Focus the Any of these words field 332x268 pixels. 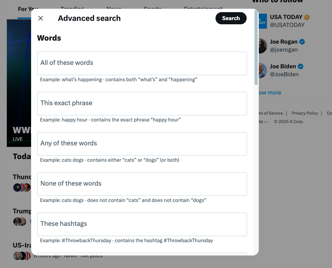142,144
